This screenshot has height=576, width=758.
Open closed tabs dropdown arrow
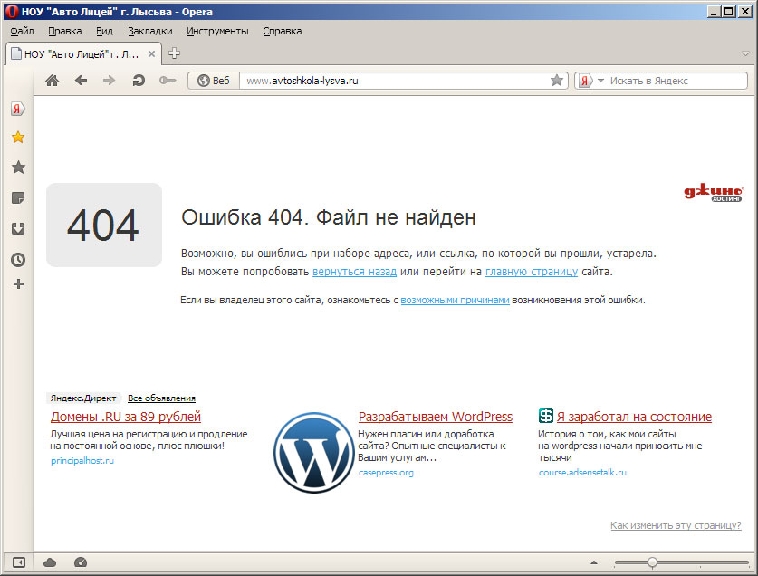coord(746,53)
